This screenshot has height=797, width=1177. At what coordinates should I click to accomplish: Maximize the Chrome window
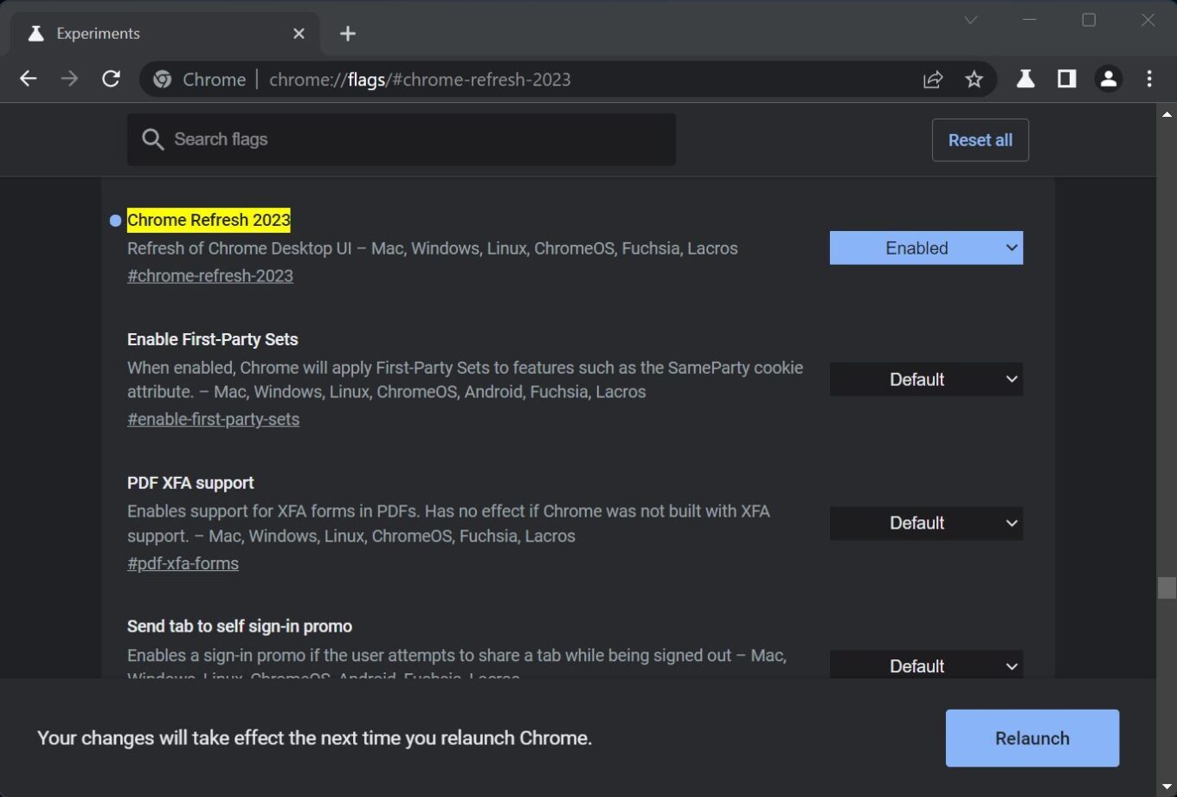[1089, 20]
